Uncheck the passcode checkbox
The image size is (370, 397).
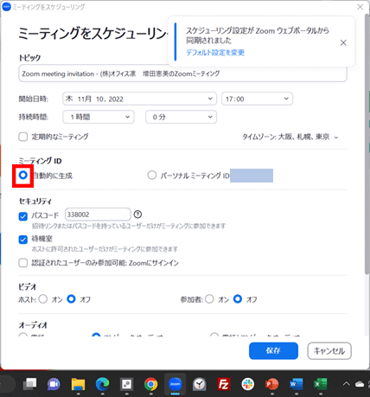pos(23,216)
